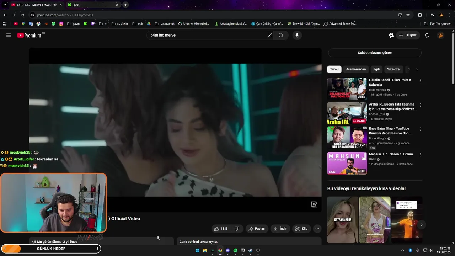Open Tüm Yer İşaretleri folder

click(x=438, y=24)
